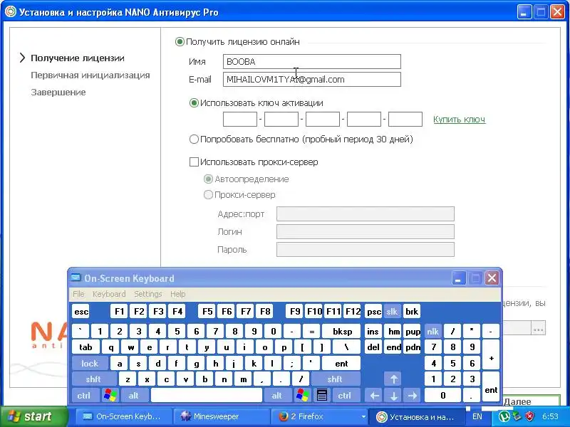Click the esc key on on-screen keyboard

click(x=81, y=312)
